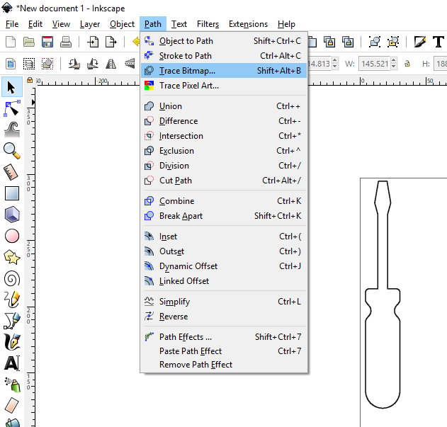This screenshot has height=427, width=447.
Task: Increase the W value with up arrow
Action: 394,60
